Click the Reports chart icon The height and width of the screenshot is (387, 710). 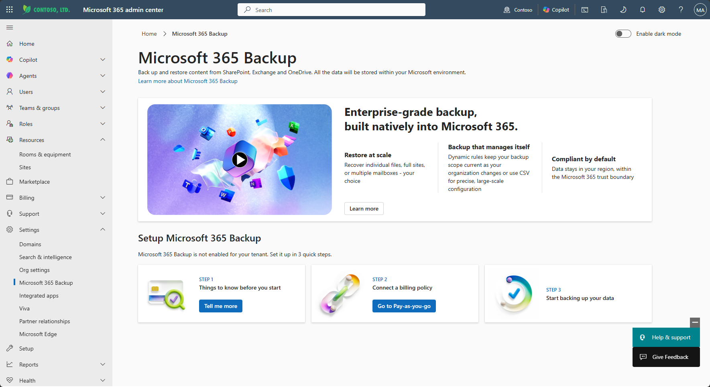(10, 365)
